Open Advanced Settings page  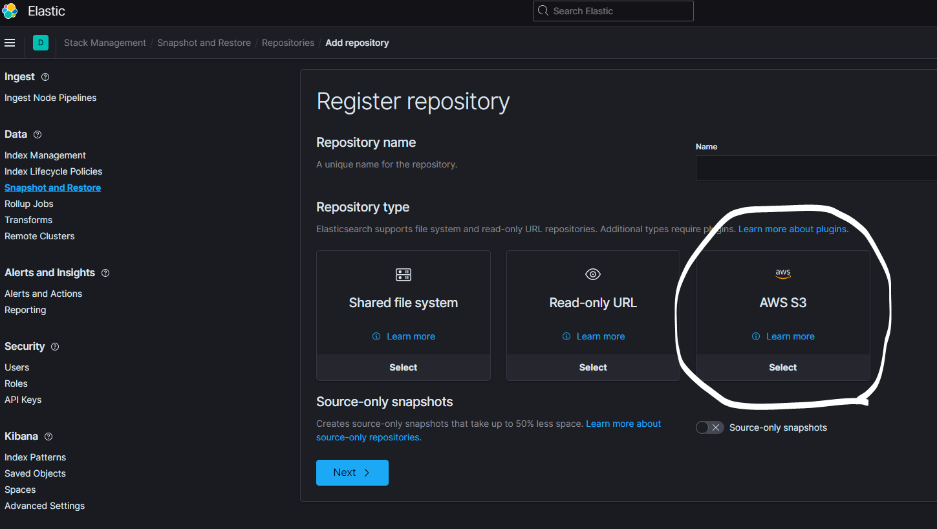[x=45, y=506]
